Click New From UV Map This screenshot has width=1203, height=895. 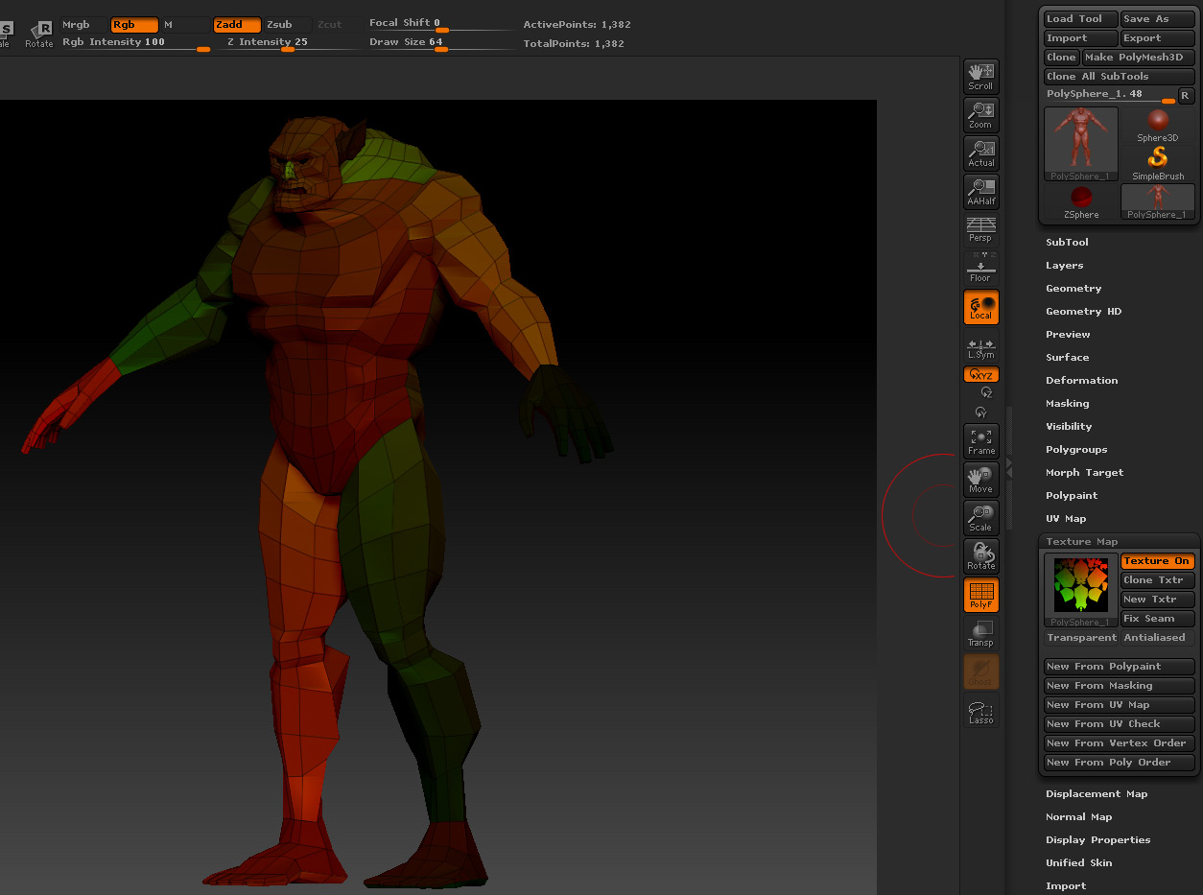pyautogui.click(x=1120, y=705)
